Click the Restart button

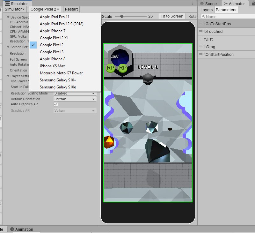(71, 9)
